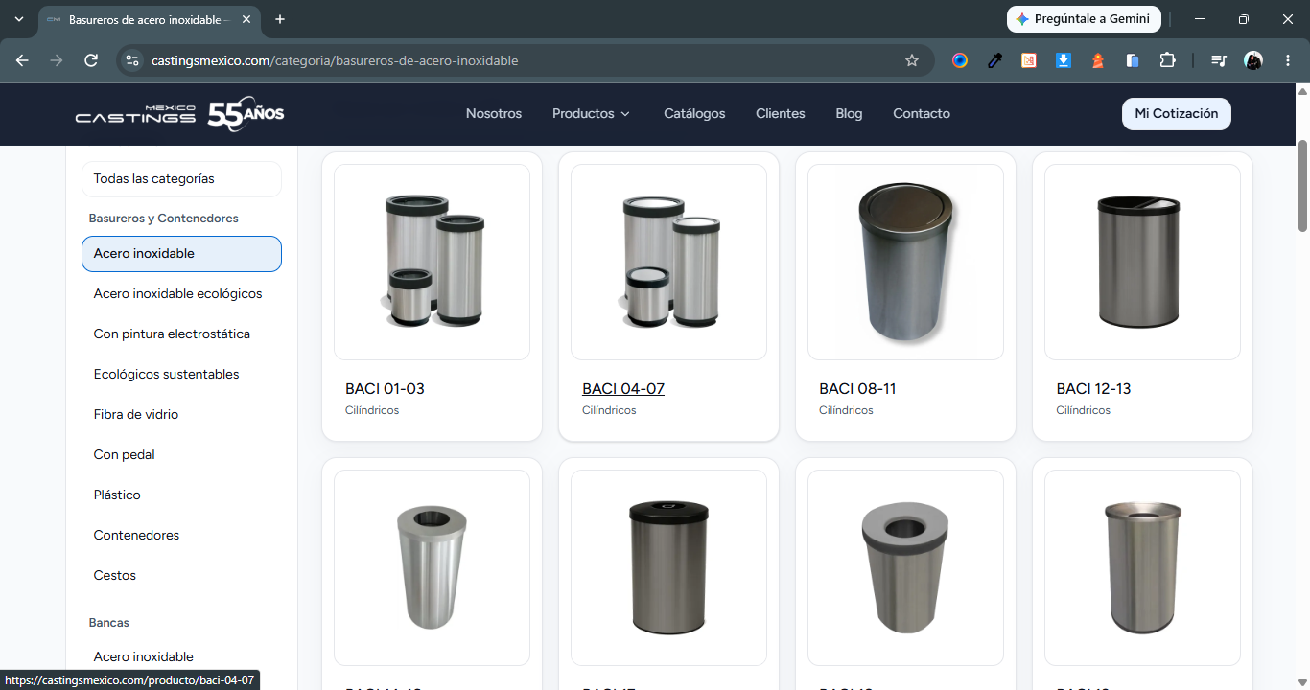Open the media control icon in toolbar

pyautogui.click(x=1219, y=60)
